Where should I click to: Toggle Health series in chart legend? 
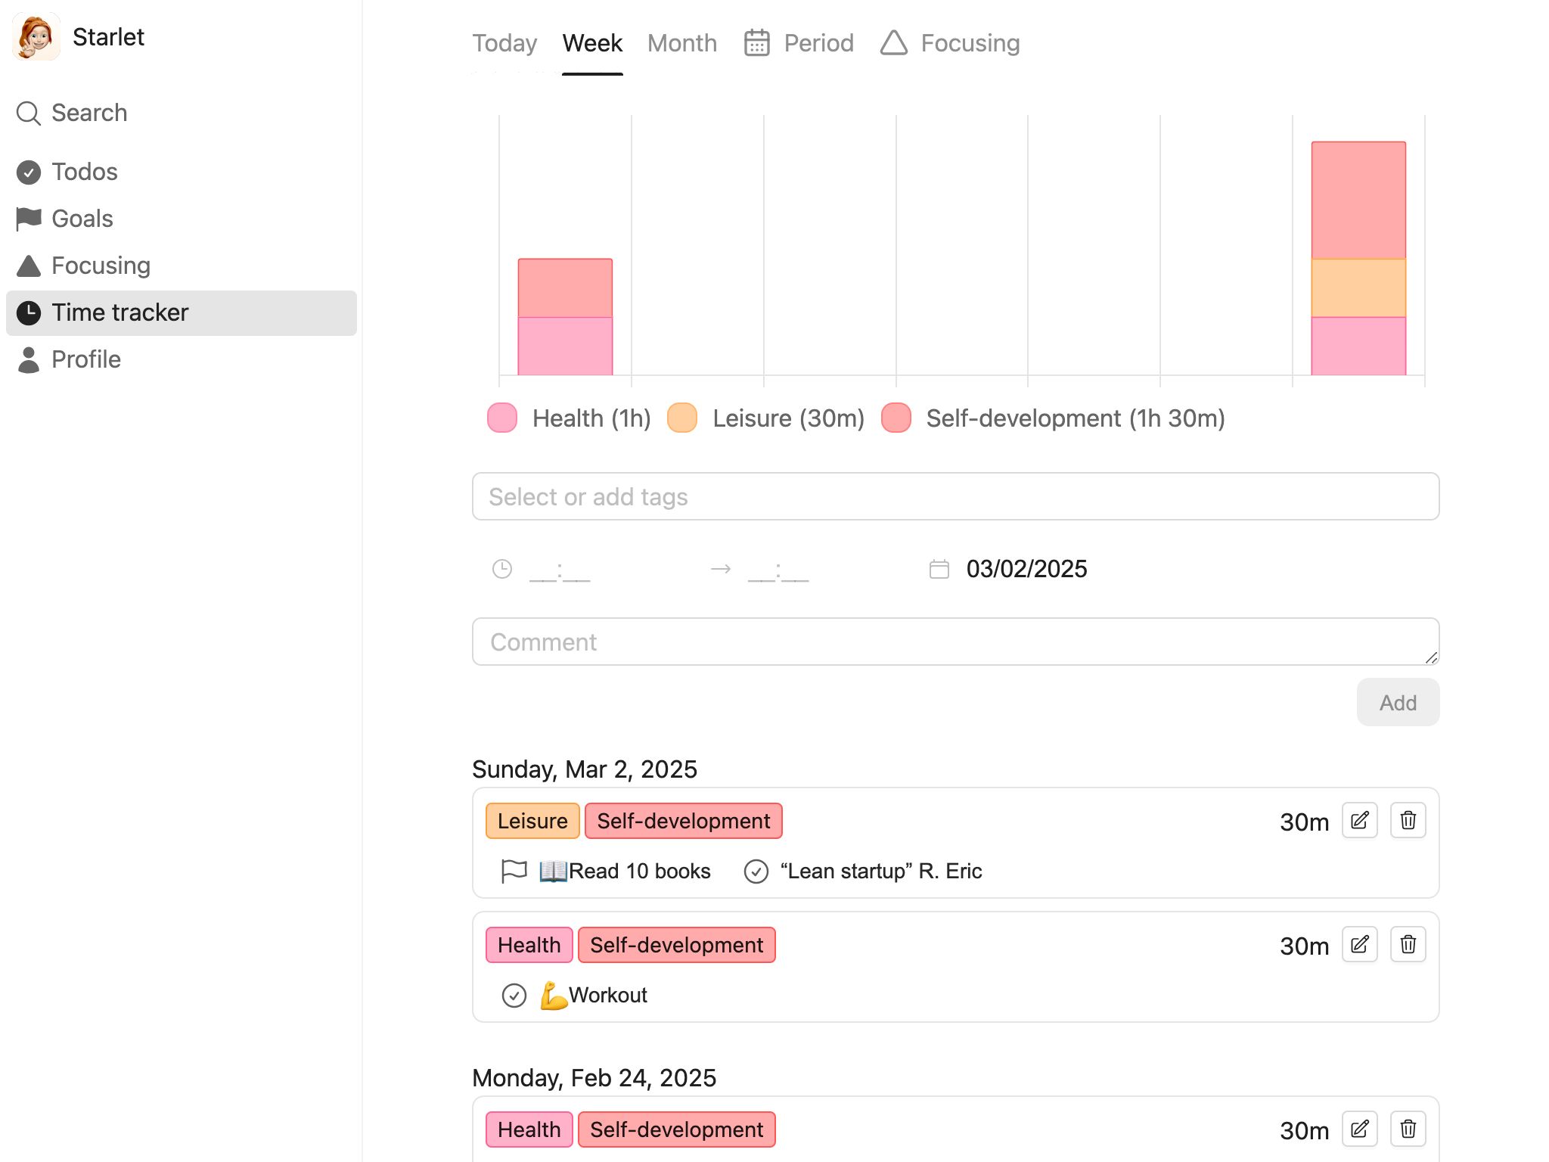570,418
